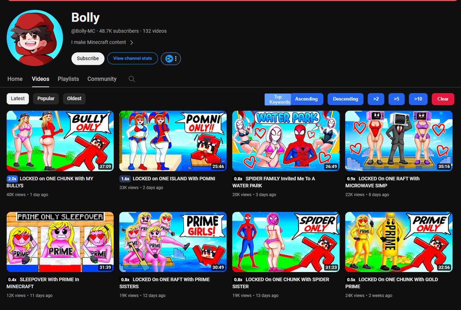Click the 0.5x multiplier badge
461x310 pixels.
(x=351, y=280)
